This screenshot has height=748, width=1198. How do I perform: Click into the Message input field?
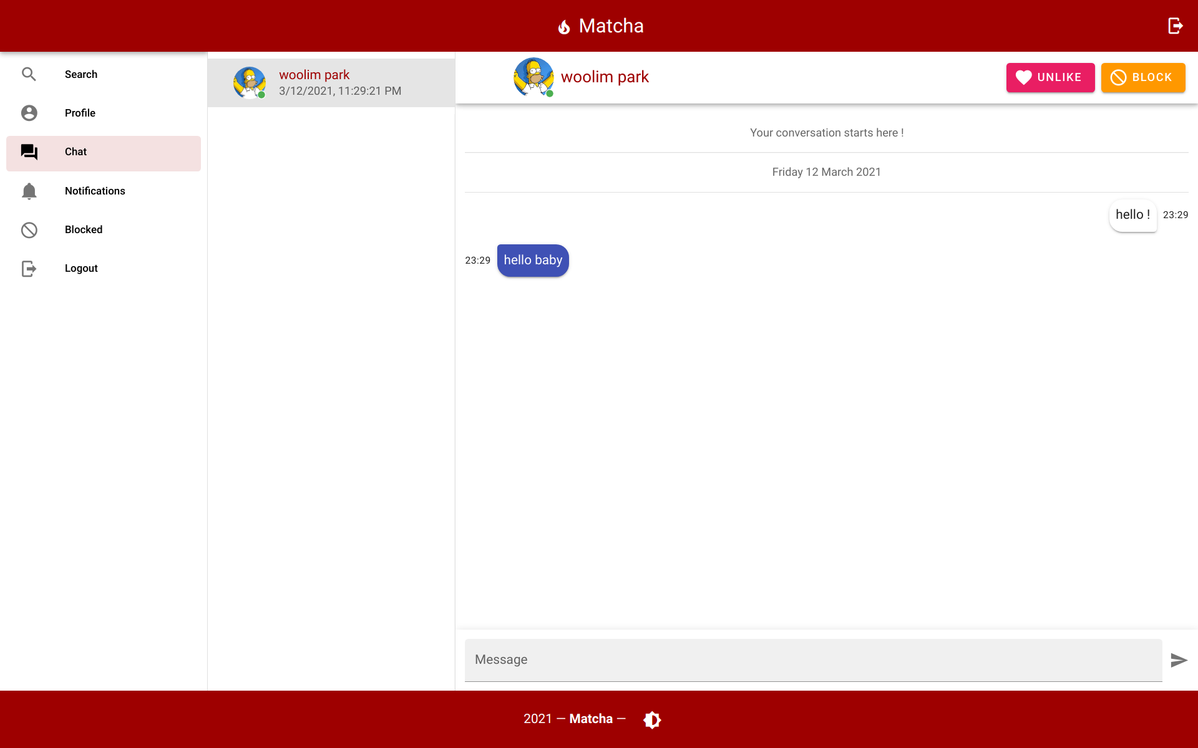(812, 659)
